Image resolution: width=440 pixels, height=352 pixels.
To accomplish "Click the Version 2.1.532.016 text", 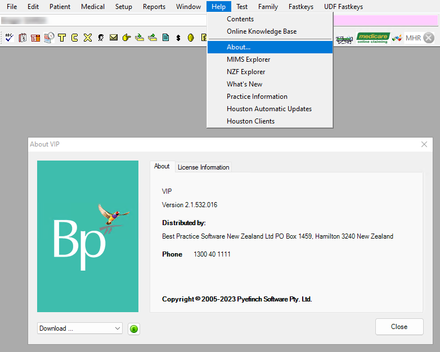I will coord(190,205).
